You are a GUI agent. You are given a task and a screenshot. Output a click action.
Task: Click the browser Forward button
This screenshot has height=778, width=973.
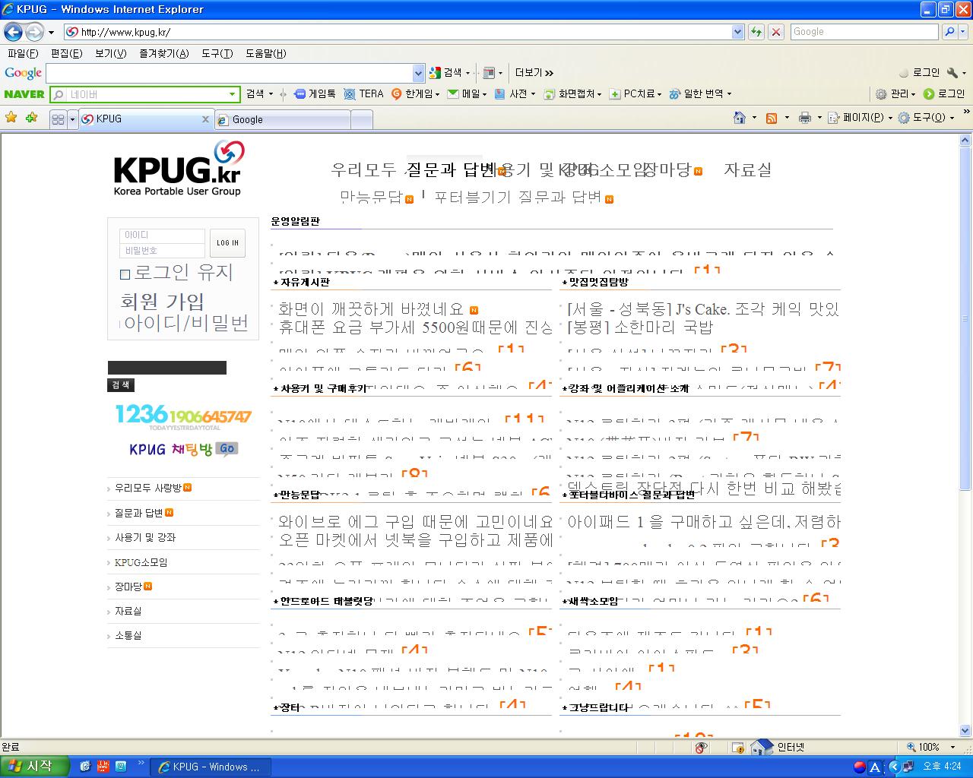click(34, 32)
